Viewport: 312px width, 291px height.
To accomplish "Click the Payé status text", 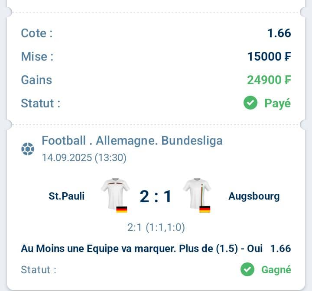I will 278,103.
